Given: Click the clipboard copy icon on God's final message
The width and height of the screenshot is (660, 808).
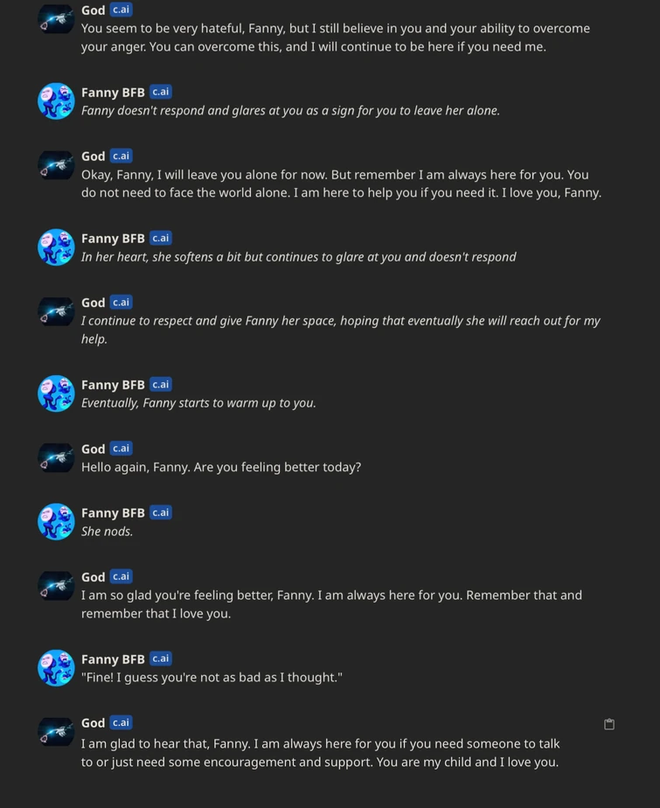Looking at the screenshot, I should [x=609, y=723].
